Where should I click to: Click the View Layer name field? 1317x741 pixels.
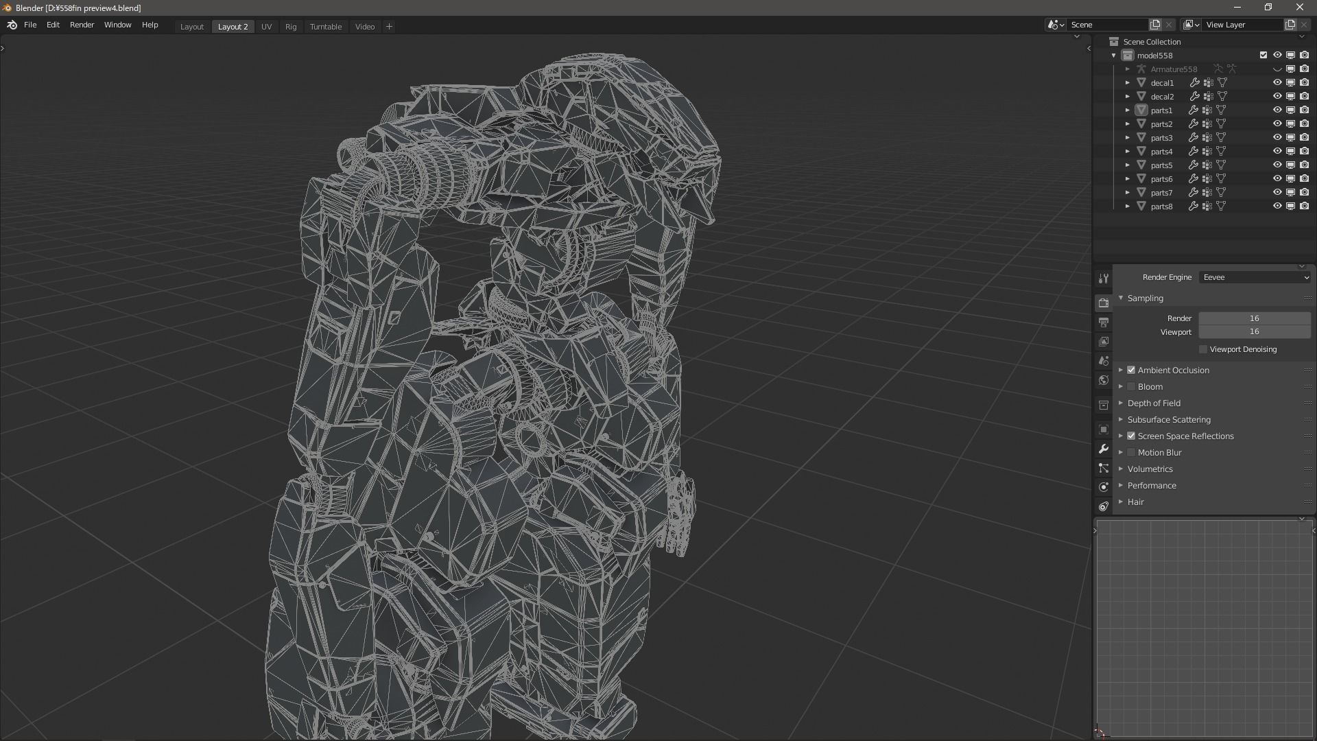(x=1243, y=25)
